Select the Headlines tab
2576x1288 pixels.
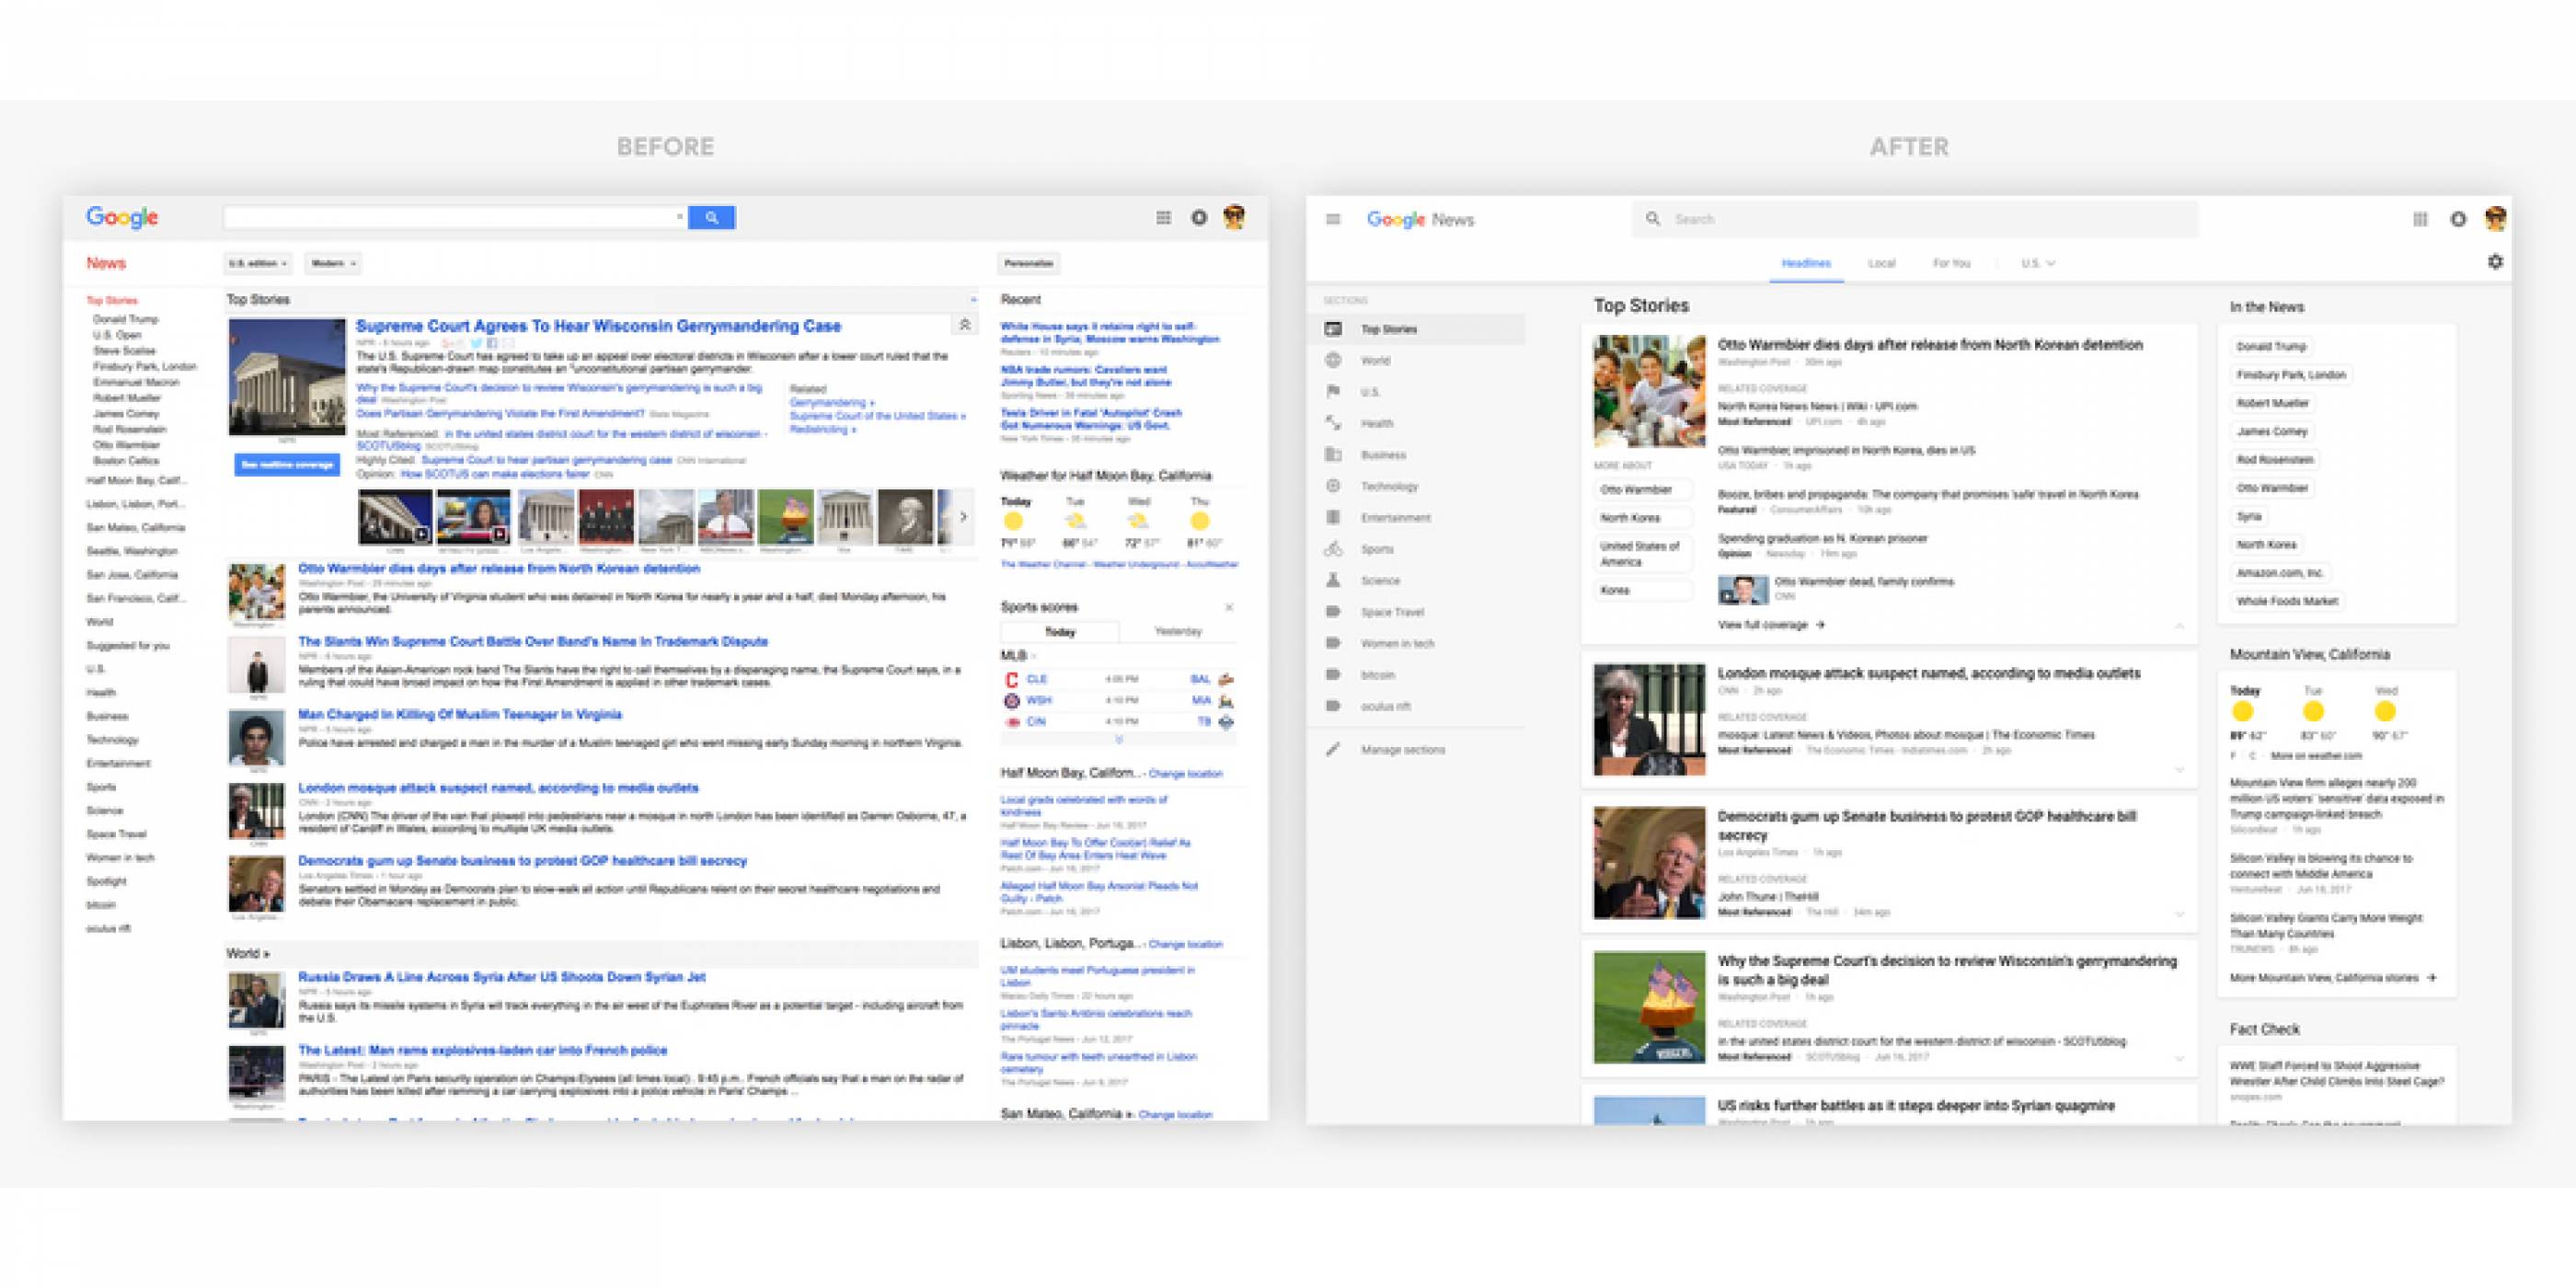coord(1806,263)
